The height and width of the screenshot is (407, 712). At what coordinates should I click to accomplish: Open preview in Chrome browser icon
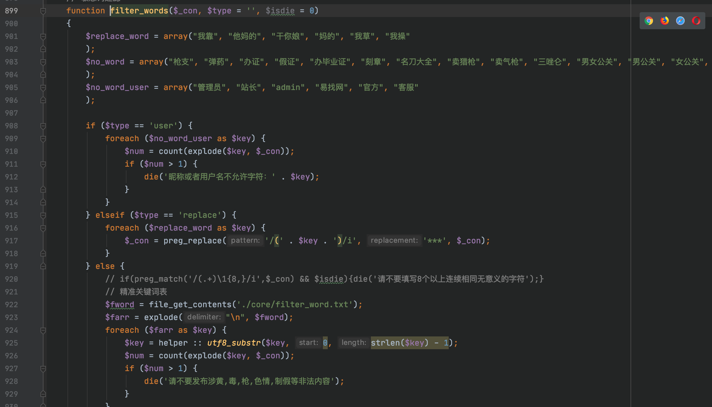coord(648,21)
